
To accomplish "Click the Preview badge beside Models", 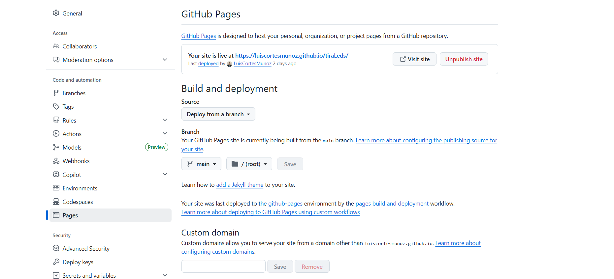I will [x=157, y=147].
